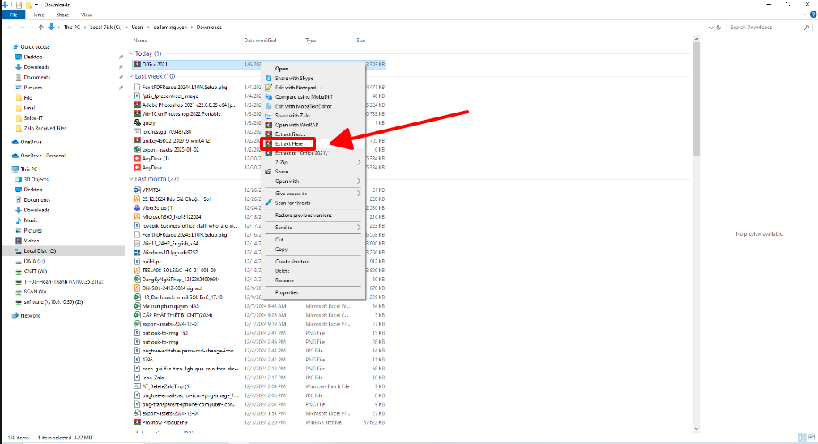Collapse the Last week group chevron
The height and width of the screenshot is (444, 818).
(131, 76)
